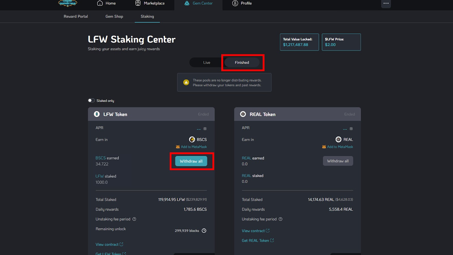Click 119,914.95 LFW total staked value
This screenshot has height=255, width=453.
click(x=182, y=199)
